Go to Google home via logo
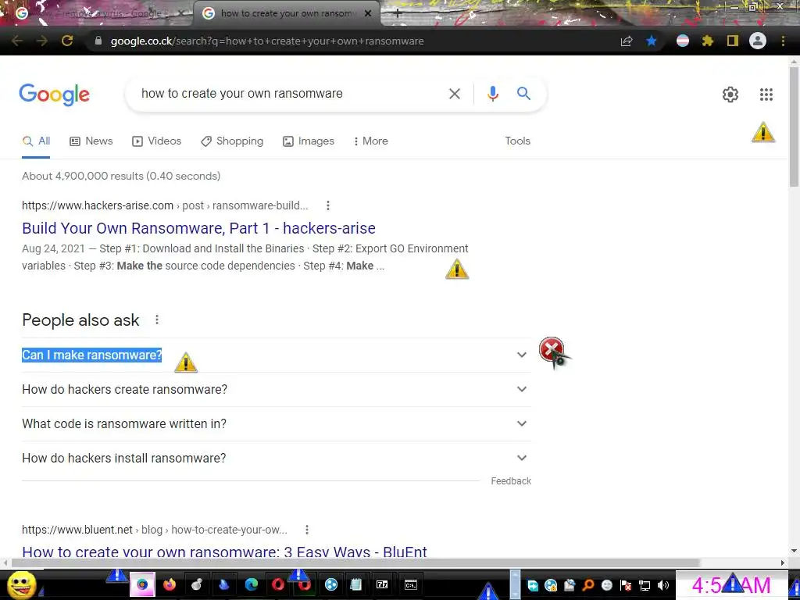This screenshot has height=600, width=800. 55,95
